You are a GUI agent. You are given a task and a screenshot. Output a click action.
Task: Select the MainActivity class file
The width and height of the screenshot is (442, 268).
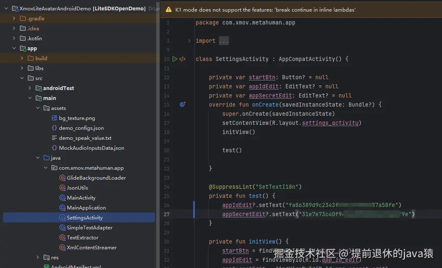click(81, 198)
